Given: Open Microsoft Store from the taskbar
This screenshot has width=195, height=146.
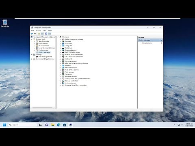Looking at the screenshot, I should pos(65,125).
